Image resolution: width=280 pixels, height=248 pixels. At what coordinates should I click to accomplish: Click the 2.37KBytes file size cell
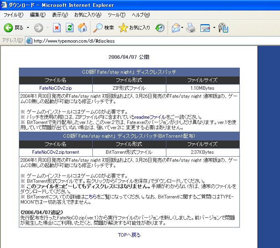(x=202, y=152)
